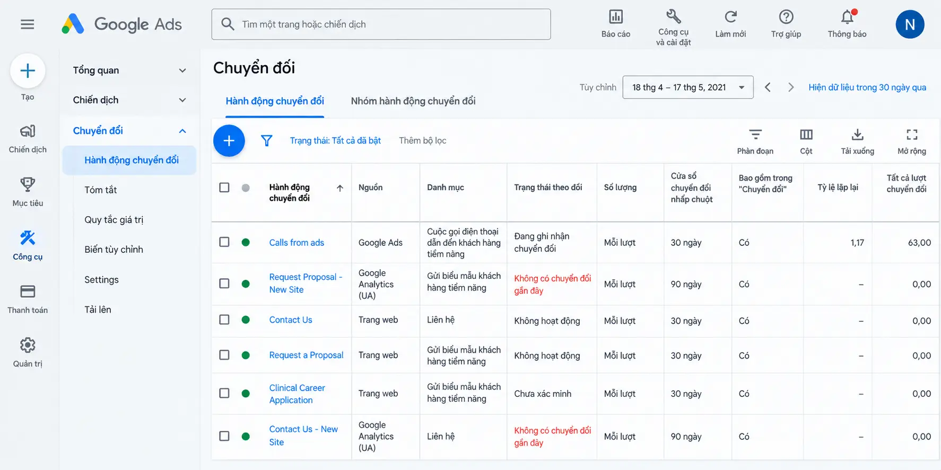Click the Làm mới refresh icon
This screenshot has height=470, width=941.
[730, 17]
